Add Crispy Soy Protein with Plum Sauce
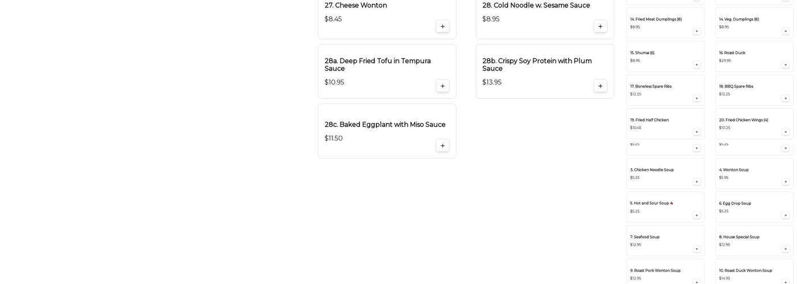 click(600, 86)
